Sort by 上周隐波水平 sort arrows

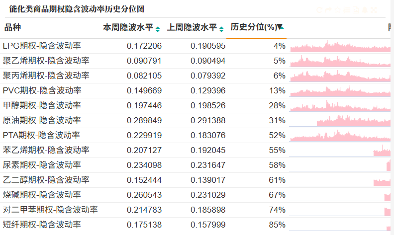221,29
